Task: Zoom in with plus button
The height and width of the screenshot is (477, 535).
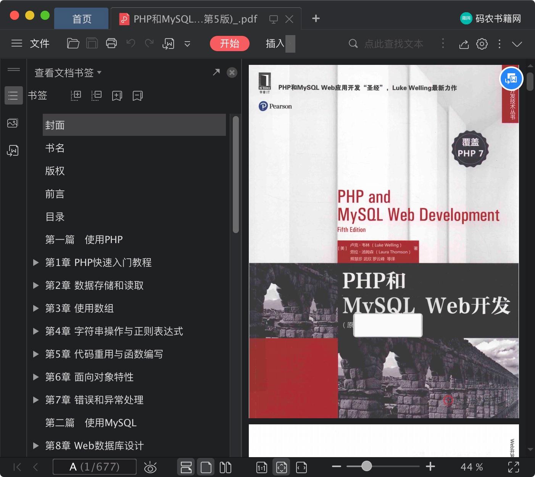Action: pos(430,466)
